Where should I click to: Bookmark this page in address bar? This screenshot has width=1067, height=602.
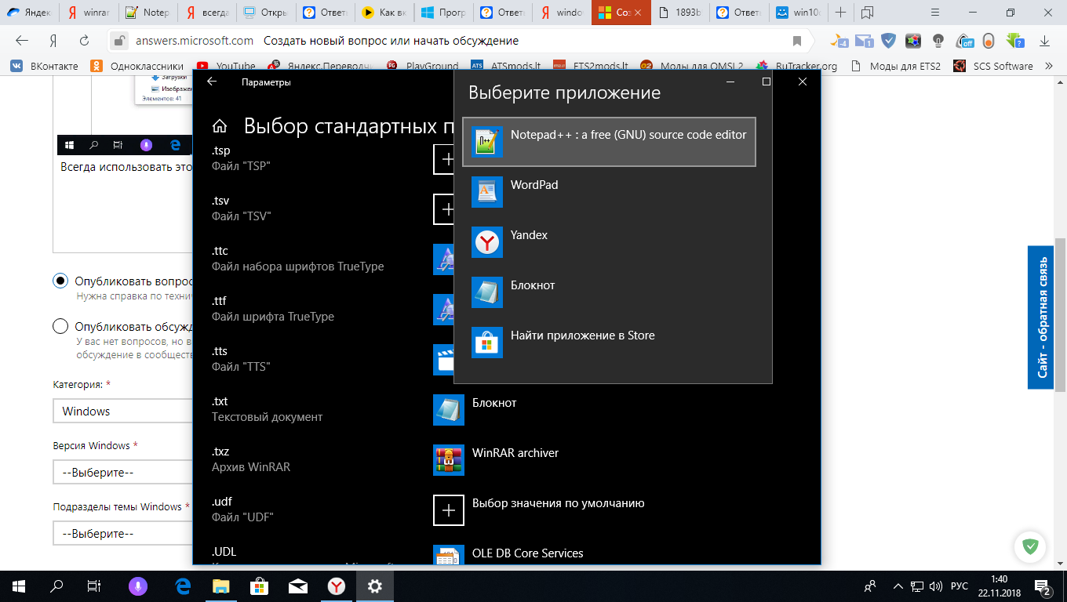click(797, 41)
